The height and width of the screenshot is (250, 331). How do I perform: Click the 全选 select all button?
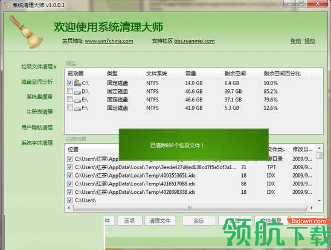click(199, 220)
